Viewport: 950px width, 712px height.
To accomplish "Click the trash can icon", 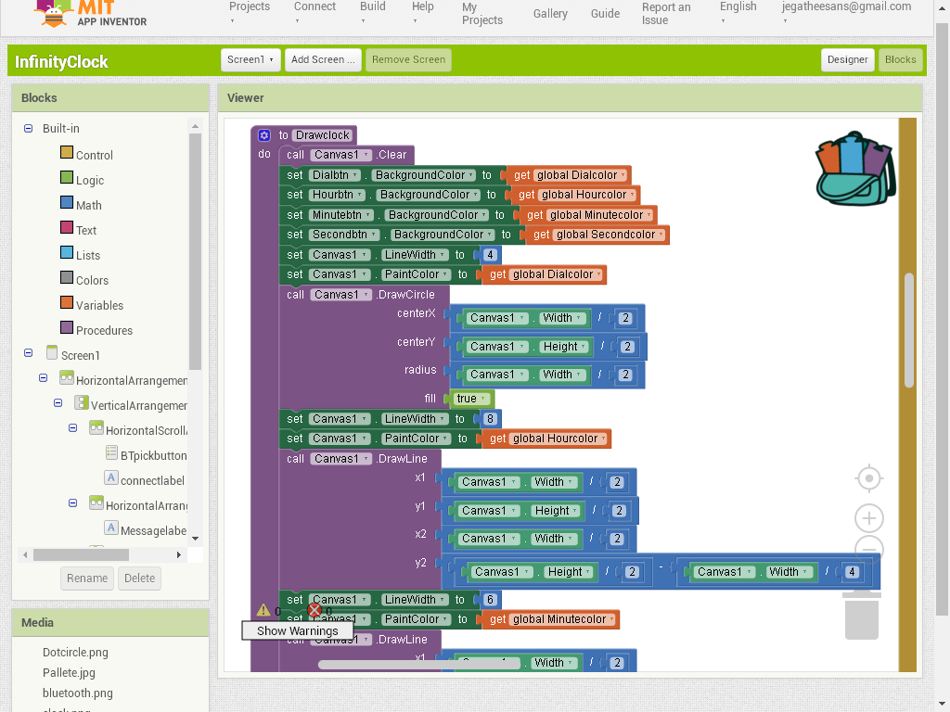I will coord(862,616).
